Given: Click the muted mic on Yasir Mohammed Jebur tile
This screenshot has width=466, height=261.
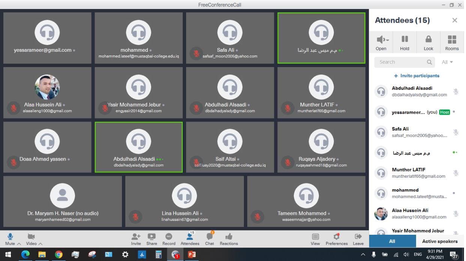Looking at the screenshot, I should click(104, 108).
